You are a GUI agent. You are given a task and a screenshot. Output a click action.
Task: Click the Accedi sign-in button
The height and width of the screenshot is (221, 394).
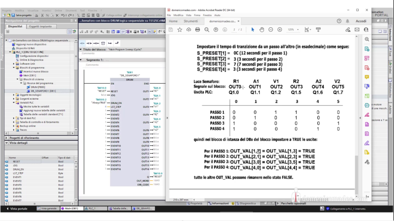coord(361,21)
